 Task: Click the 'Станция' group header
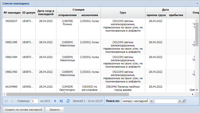coord(78,10)
